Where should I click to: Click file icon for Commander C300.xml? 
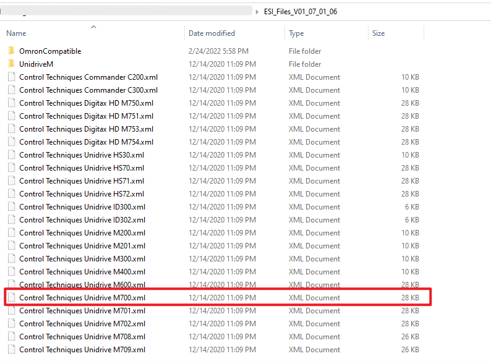coord(11,90)
